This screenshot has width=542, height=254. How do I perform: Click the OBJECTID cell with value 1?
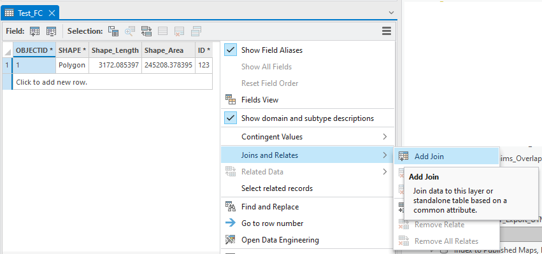[34, 66]
